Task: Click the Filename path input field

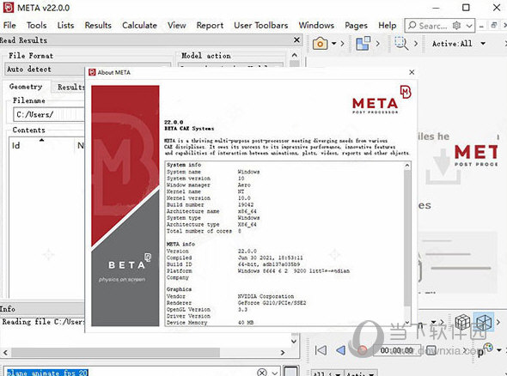Action: [x=48, y=114]
